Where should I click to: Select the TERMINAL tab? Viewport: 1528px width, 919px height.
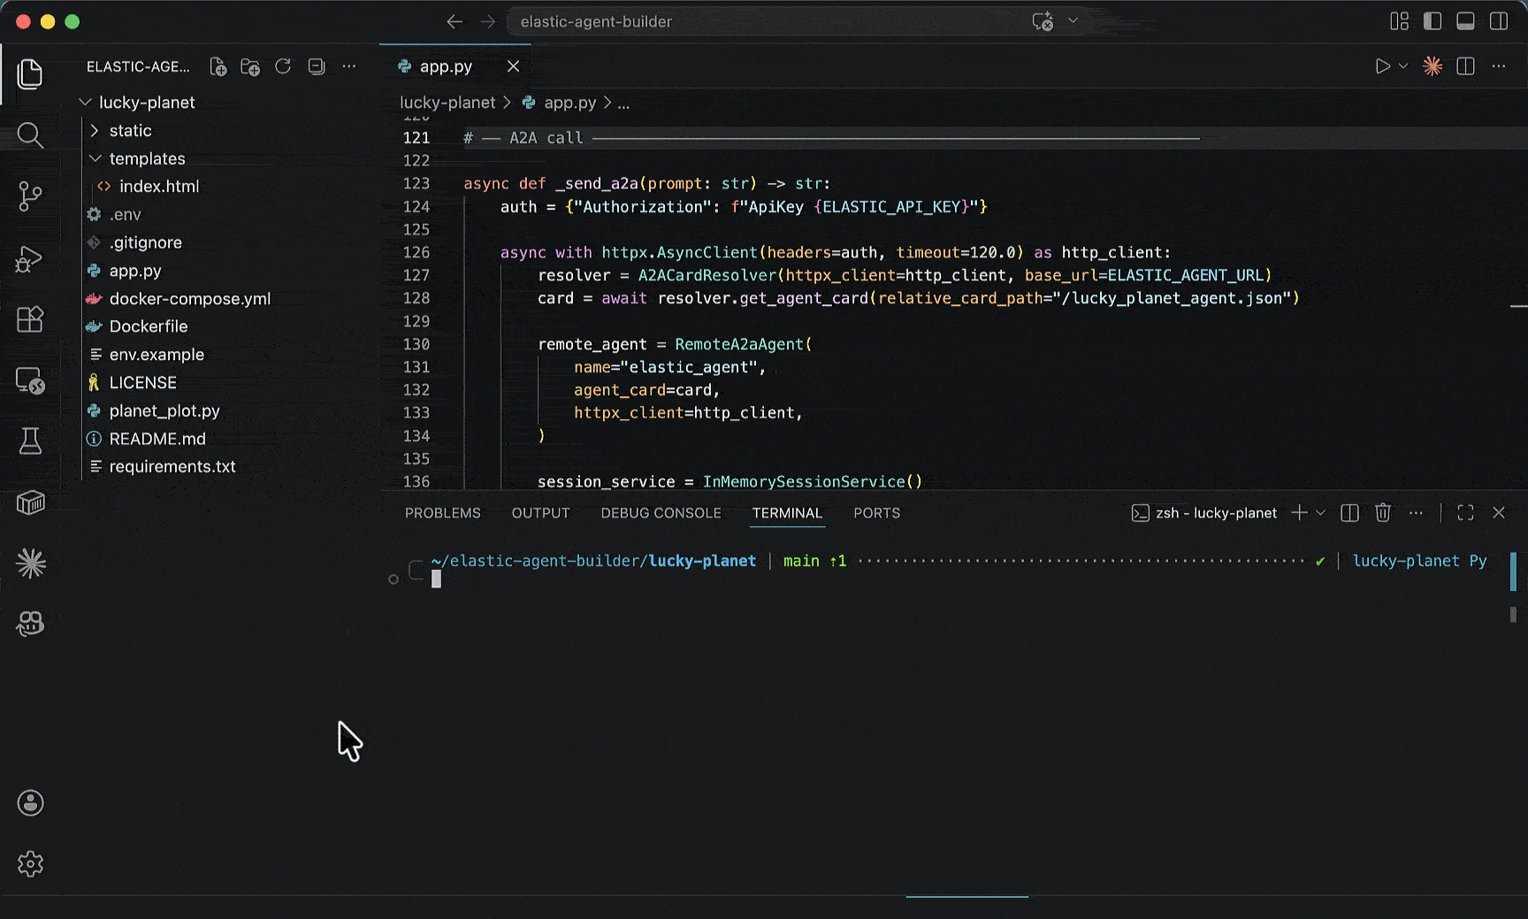[787, 513]
